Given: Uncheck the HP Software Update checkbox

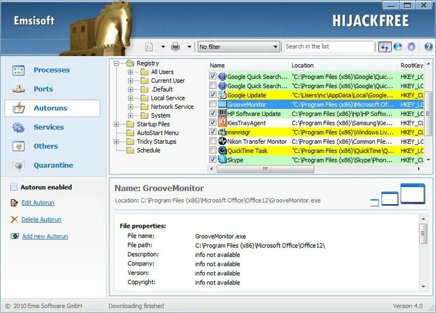Looking at the screenshot, I should [212, 113].
